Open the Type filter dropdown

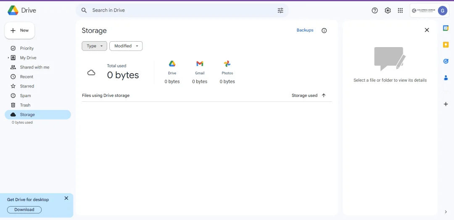(x=95, y=46)
